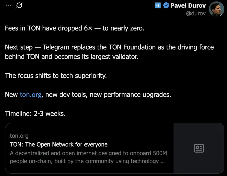Click the word "New" before ton.org link
The image size is (227, 176).
(11, 95)
